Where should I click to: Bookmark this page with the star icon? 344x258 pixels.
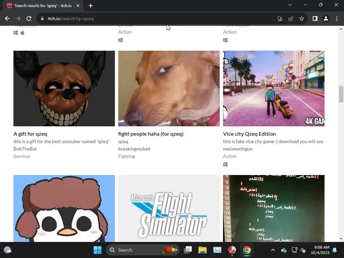click(302, 19)
